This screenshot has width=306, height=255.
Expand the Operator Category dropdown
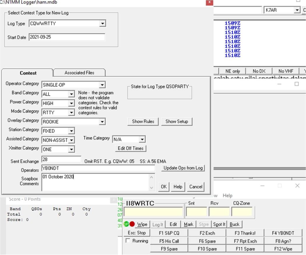pos(102,85)
